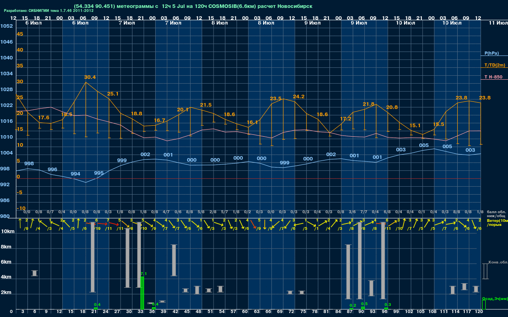508x317 pixels.
Task: Click the 7.1 precipitation value label
Action: pyautogui.click(x=144, y=274)
